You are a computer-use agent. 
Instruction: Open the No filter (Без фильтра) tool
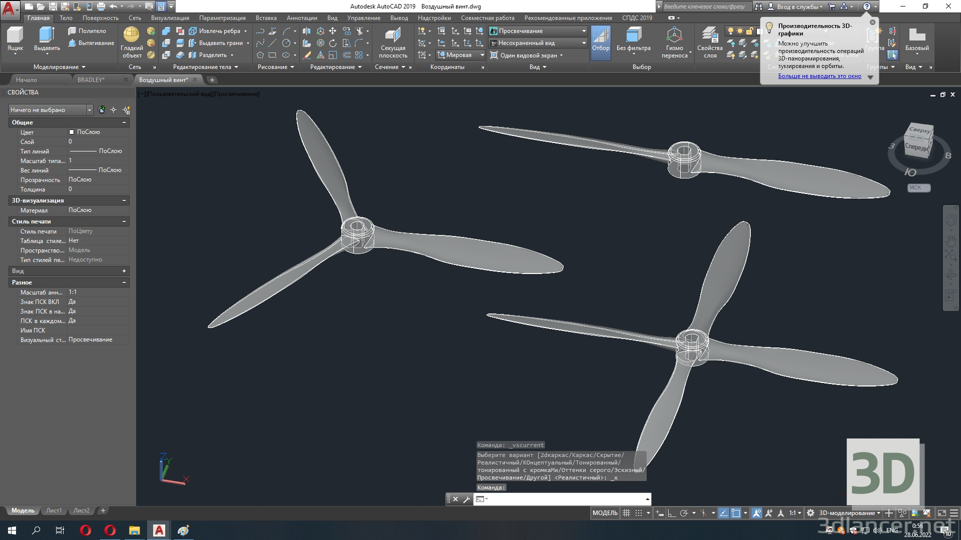point(634,39)
